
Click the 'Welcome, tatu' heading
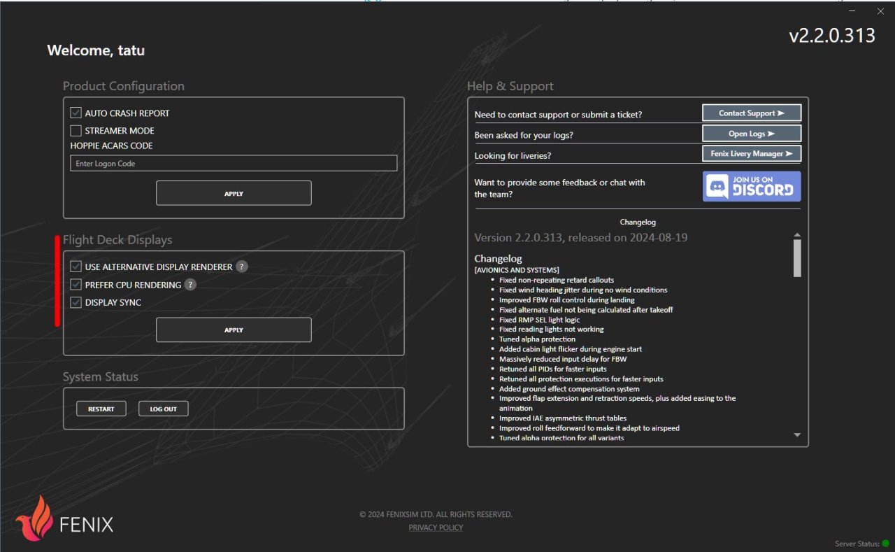[x=96, y=50]
